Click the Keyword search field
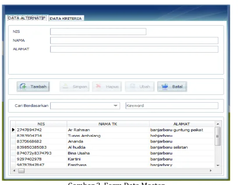The height and width of the screenshot is (185, 238). tap(172, 106)
